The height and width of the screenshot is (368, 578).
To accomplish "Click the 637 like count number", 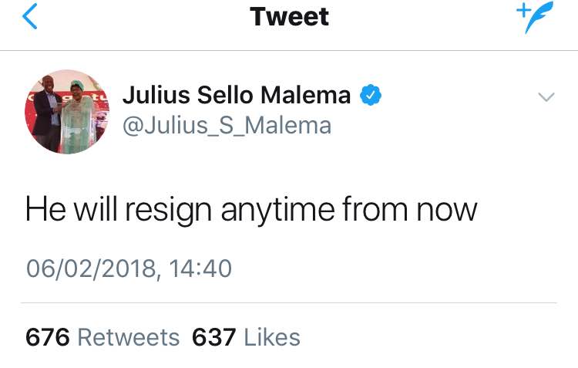I will pos(213,337).
